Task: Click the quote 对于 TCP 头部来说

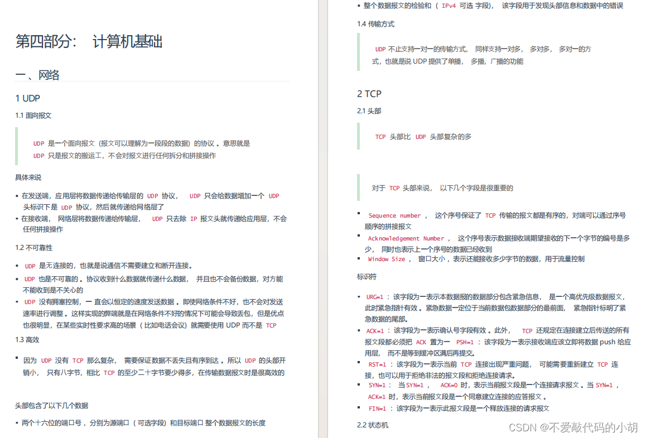Action: 442,188
